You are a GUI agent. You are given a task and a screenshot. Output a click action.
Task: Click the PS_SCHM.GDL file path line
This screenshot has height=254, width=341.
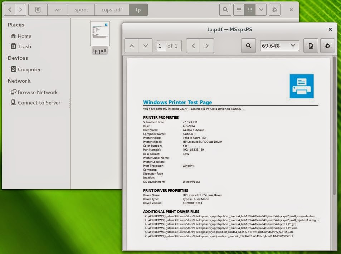pos(219,232)
